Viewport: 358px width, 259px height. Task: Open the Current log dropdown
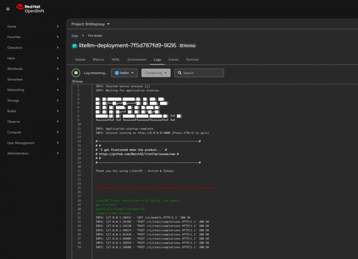point(156,73)
